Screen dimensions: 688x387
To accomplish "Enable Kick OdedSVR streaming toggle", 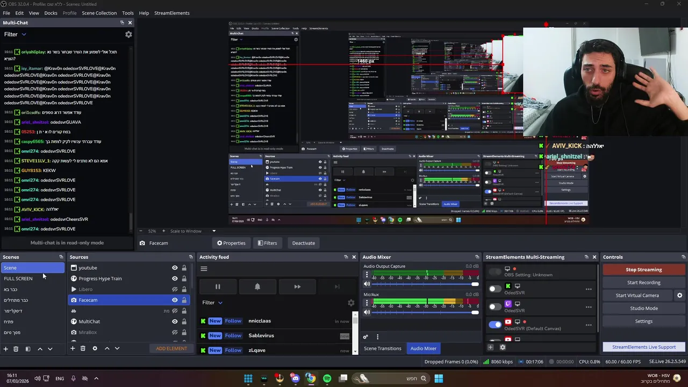I will click(494, 289).
